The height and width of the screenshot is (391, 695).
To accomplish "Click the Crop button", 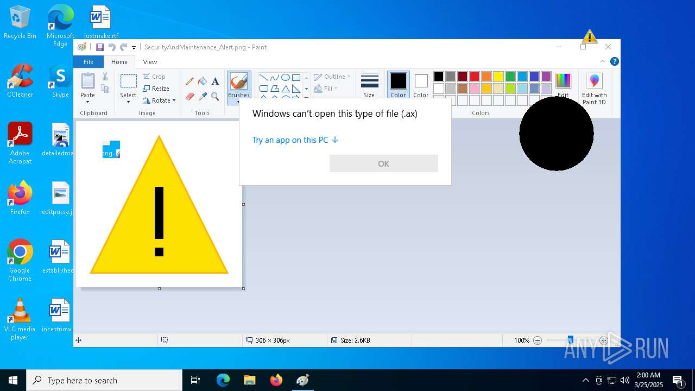I will click(x=154, y=77).
